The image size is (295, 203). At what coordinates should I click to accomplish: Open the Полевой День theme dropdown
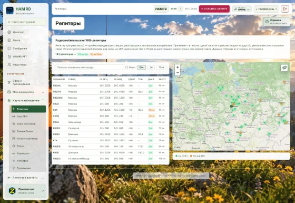click(x=267, y=9)
